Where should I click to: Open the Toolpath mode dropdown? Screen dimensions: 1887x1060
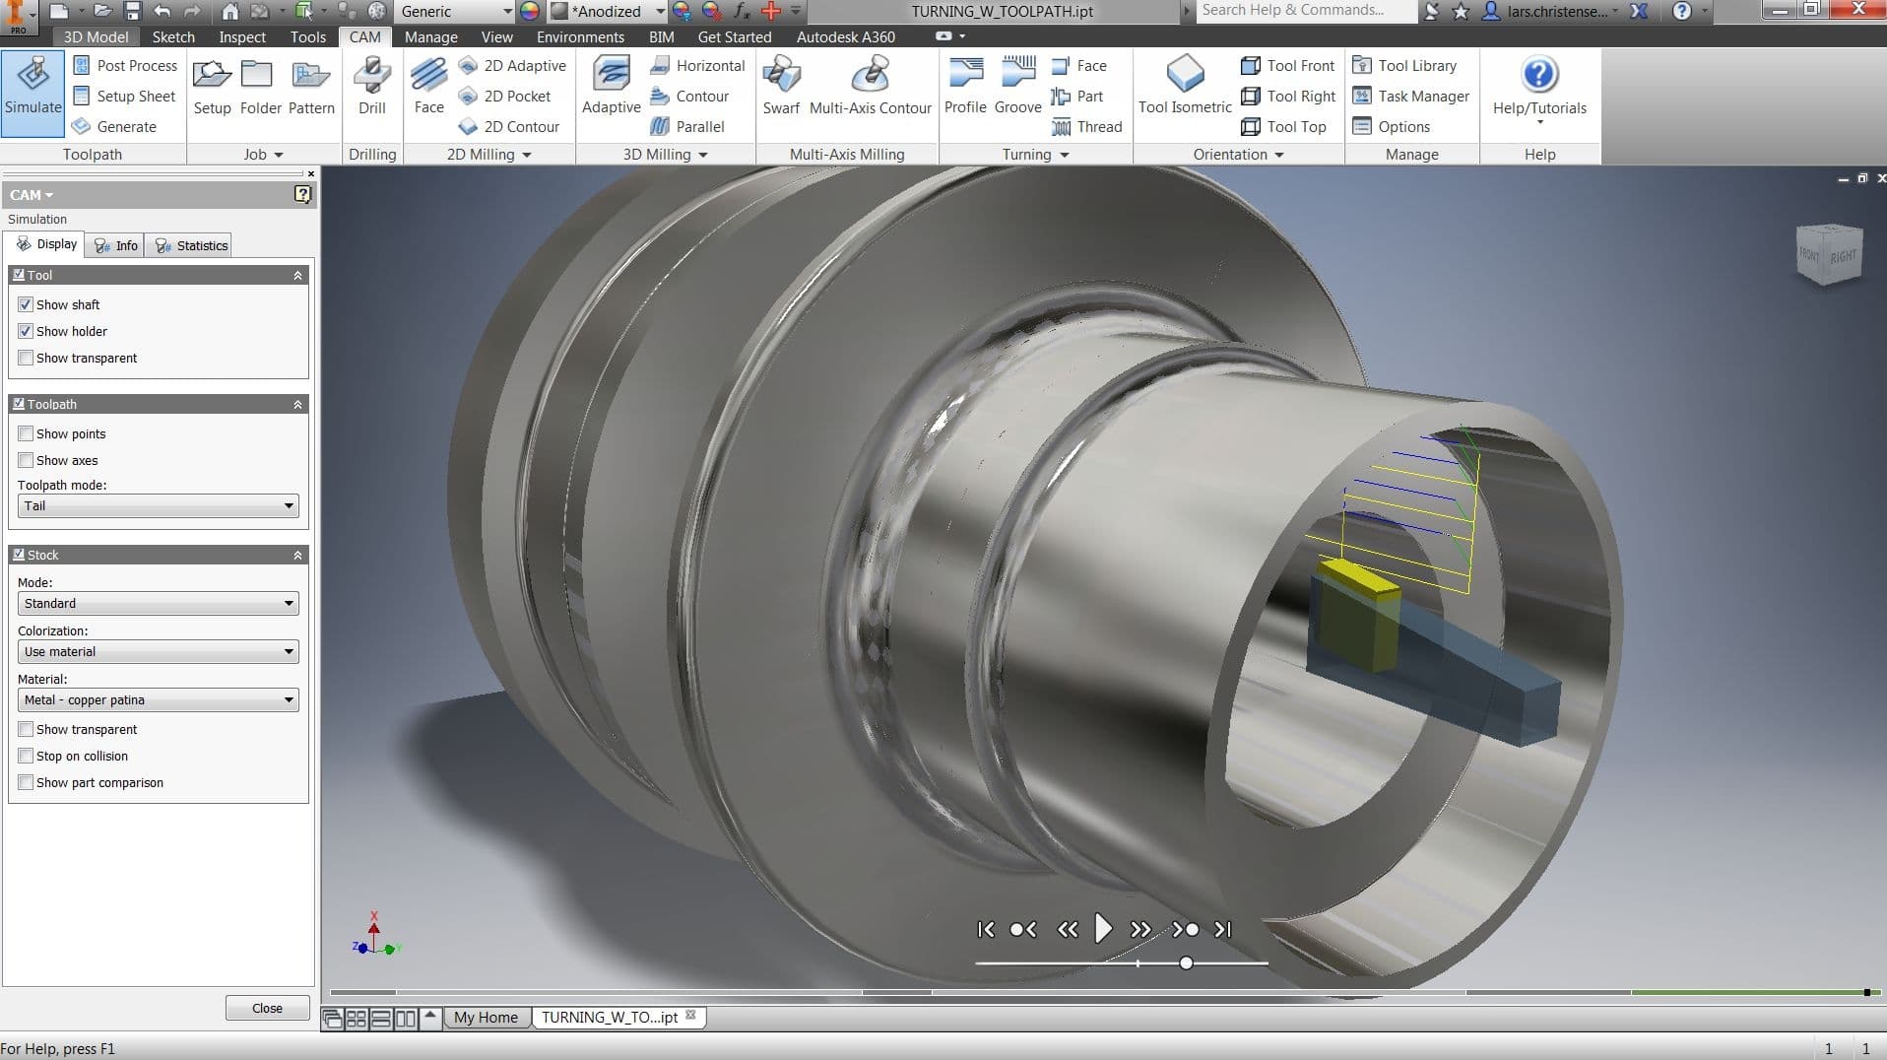158,506
